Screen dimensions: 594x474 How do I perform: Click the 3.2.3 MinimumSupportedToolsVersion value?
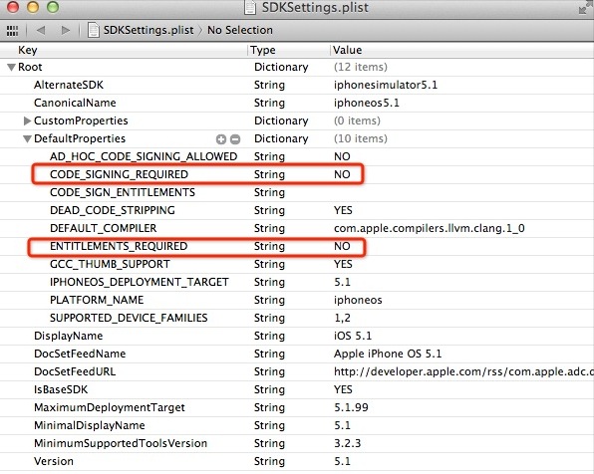pyautogui.click(x=348, y=443)
